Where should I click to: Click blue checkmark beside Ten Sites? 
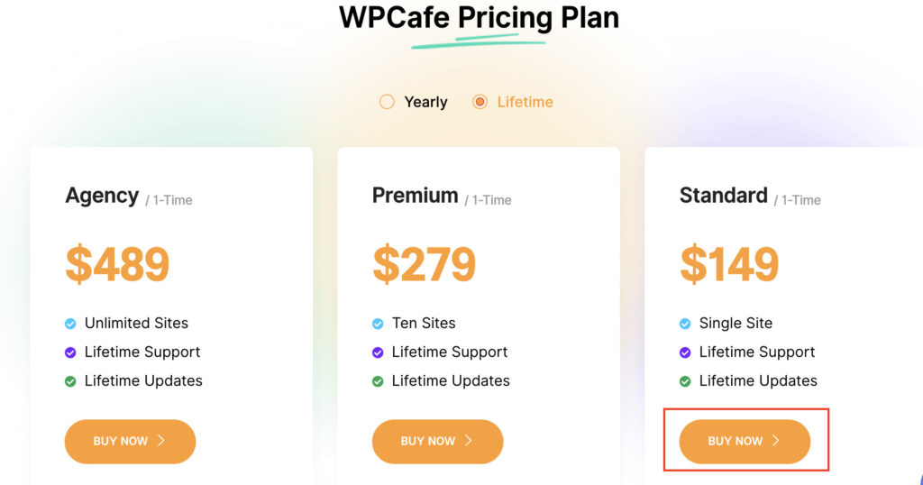point(378,324)
